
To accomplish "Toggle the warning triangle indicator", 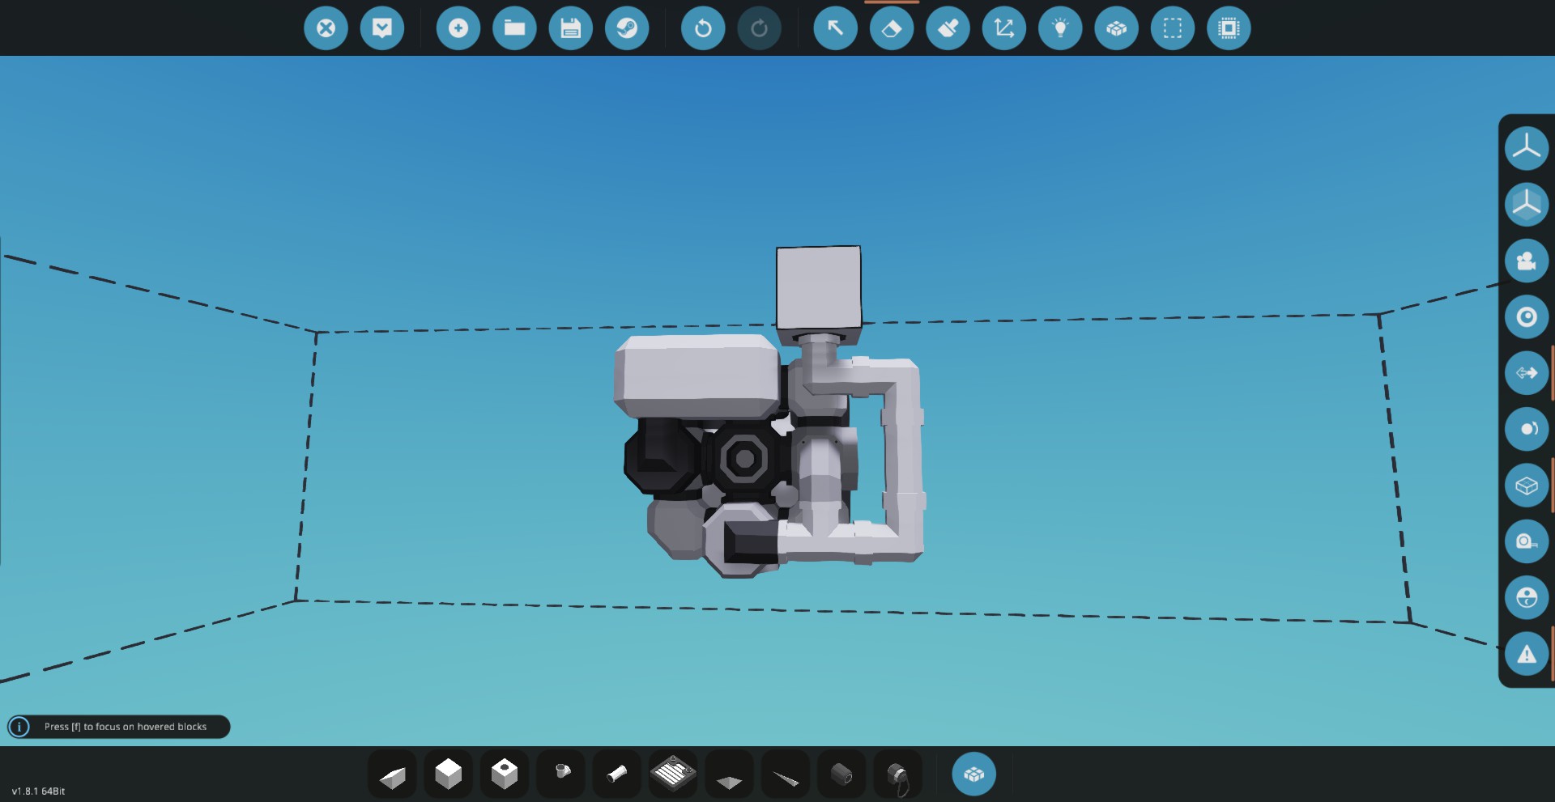I will coord(1527,654).
